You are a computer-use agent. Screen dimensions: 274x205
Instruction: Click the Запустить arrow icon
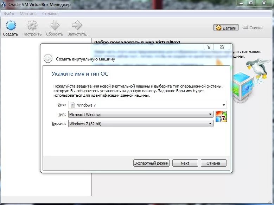click(77, 26)
